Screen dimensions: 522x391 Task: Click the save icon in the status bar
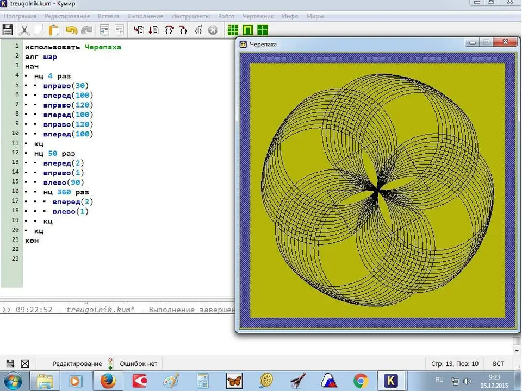[10, 363]
